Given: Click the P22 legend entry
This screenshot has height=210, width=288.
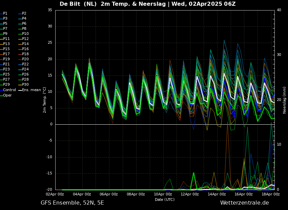Looking at the screenshot, I should click(25, 64).
